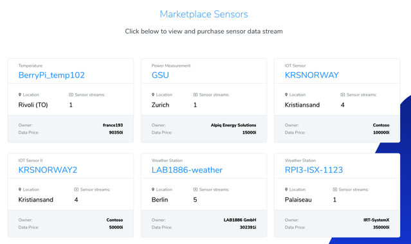This screenshot has height=244, width=411.
Task: Open the LAB1886-weather sensor link
Action: pos(187,170)
